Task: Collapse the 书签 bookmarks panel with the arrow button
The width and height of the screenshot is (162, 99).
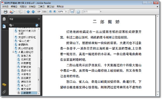Action: (39, 19)
